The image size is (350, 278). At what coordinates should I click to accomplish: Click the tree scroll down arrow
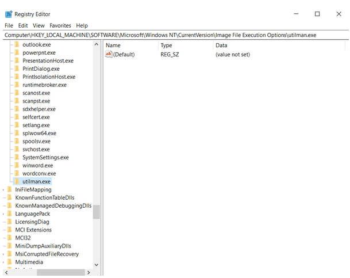pyautogui.click(x=97, y=265)
